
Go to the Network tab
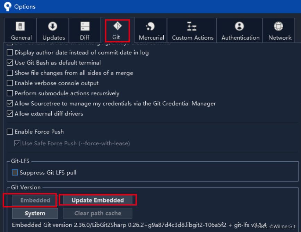pyautogui.click(x=278, y=30)
